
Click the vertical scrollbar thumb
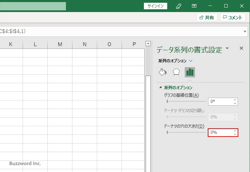(148, 124)
